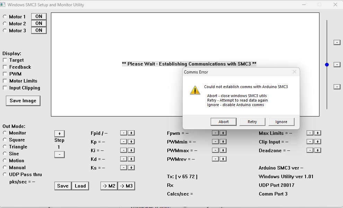The width and height of the screenshot is (343, 208).
Task: Decrease the Fpwm value
Action: click(216, 133)
